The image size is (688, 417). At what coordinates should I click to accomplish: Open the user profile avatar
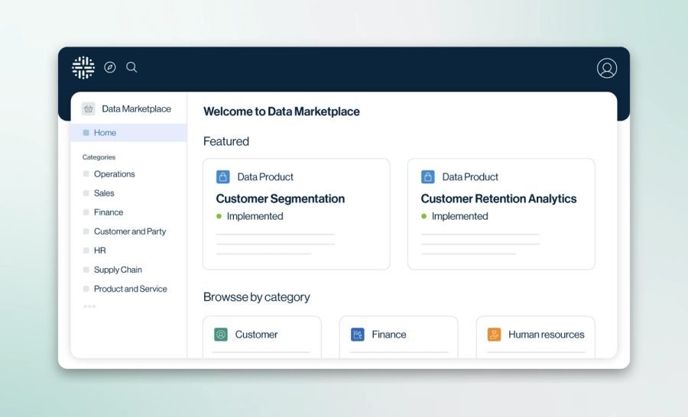tap(607, 68)
